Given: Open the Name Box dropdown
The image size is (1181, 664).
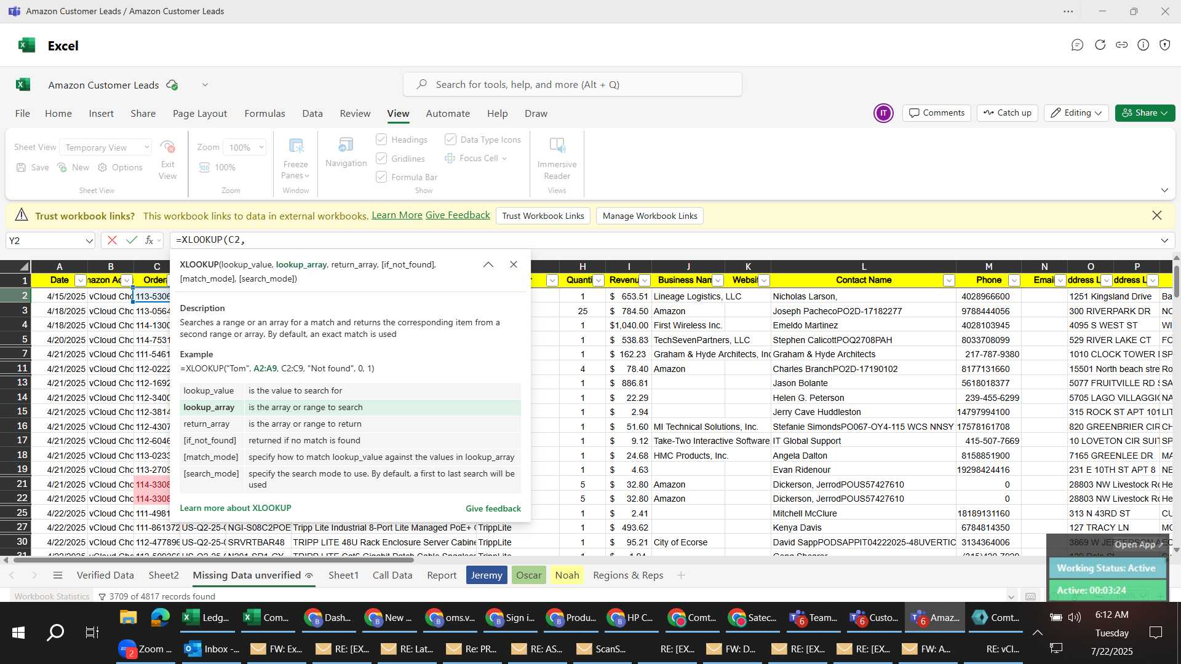Looking at the screenshot, I should [x=89, y=241].
